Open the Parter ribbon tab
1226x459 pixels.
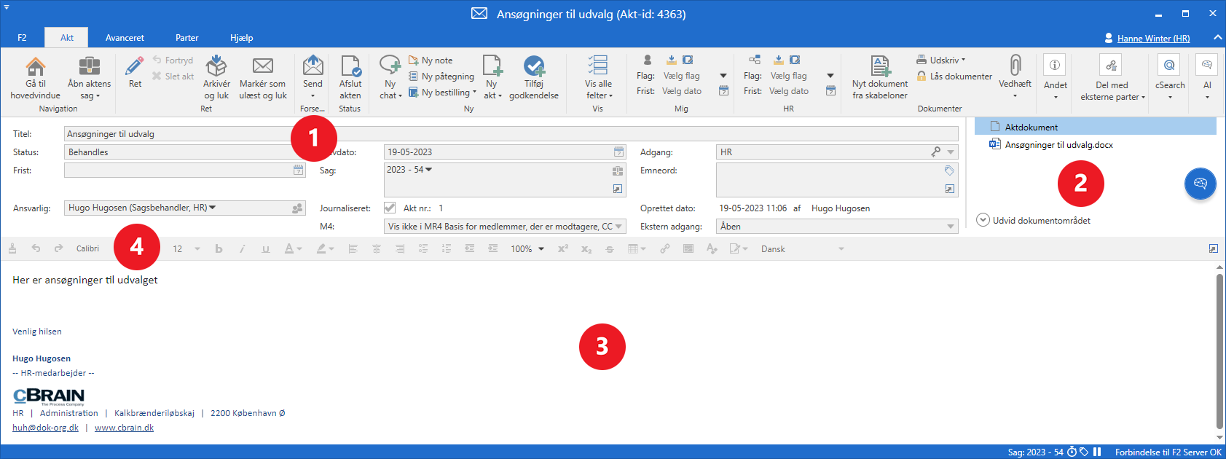pyautogui.click(x=186, y=38)
